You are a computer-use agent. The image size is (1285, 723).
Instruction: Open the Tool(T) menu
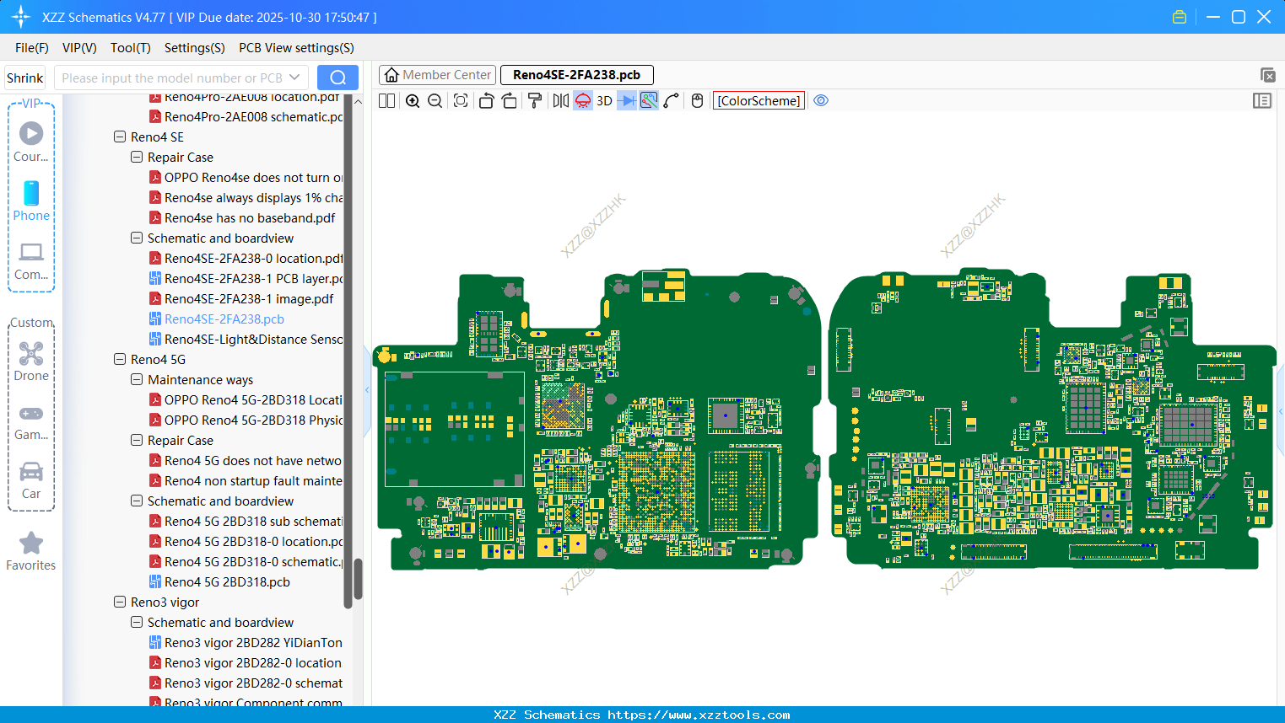(130, 48)
